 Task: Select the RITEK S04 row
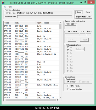pyautogui.click(x=31, y=80)
